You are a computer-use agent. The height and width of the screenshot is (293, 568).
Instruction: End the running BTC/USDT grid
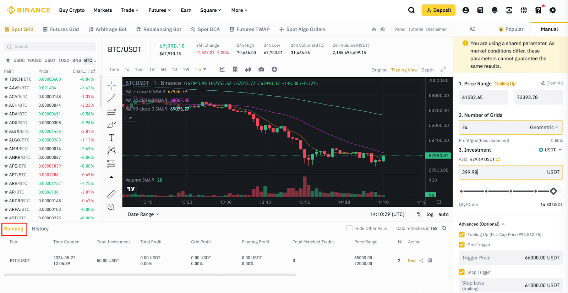[411, 261]
